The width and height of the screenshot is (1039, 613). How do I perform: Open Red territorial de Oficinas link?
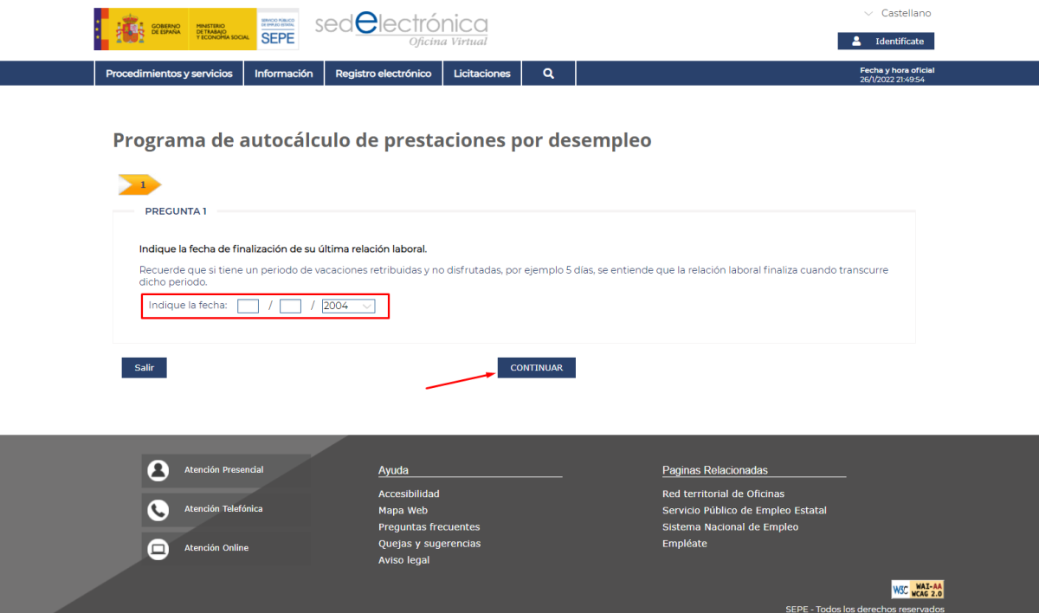coord(723,494)
